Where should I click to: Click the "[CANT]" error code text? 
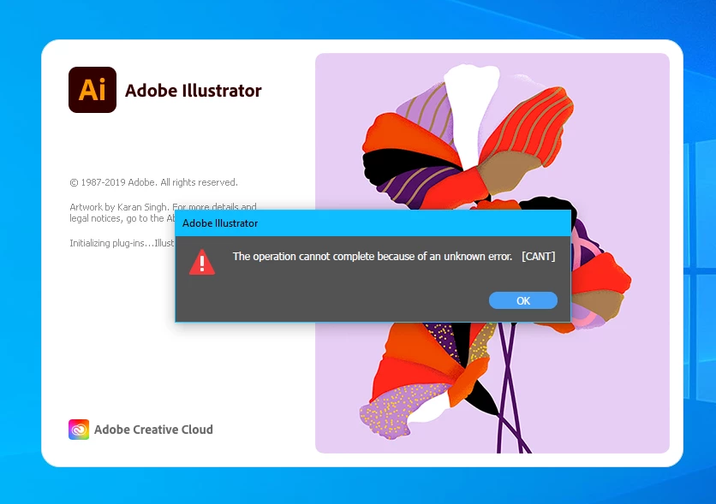tap(539, 257)
